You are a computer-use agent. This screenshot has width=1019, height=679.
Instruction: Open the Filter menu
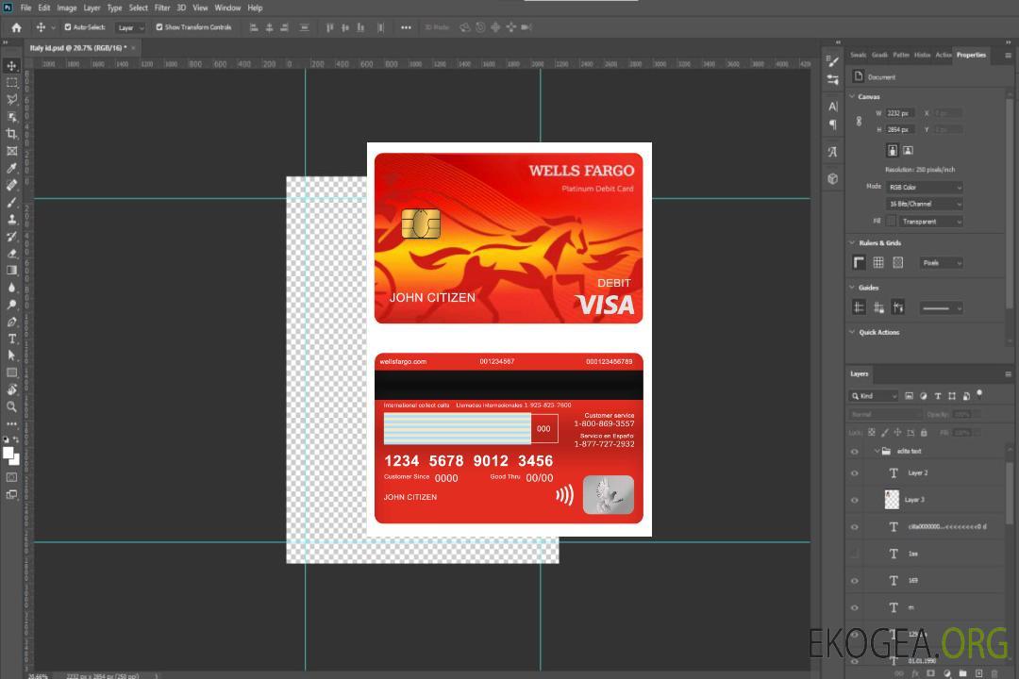click(162, 8)
